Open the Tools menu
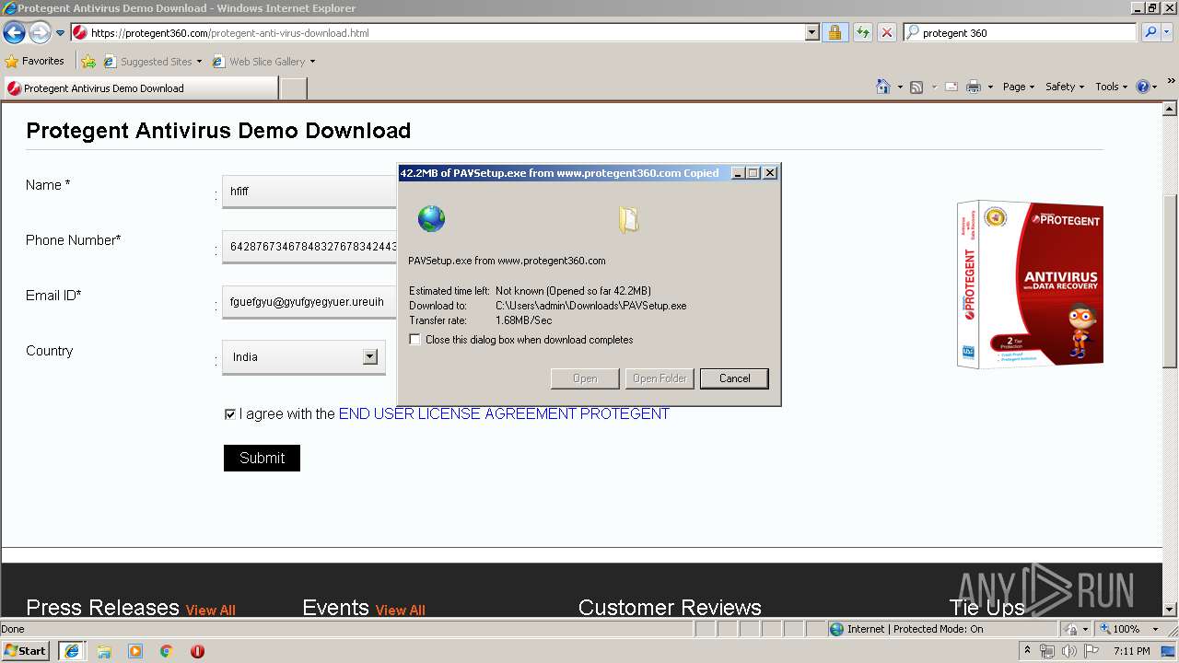 coord(1112,87)
